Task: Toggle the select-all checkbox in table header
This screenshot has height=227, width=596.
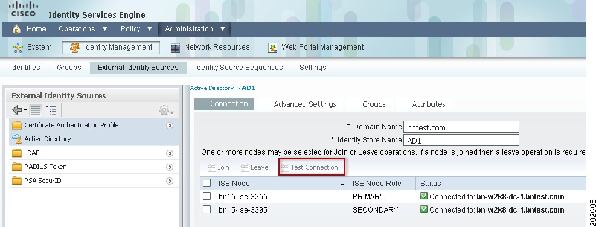Action: tap(207, 183)
